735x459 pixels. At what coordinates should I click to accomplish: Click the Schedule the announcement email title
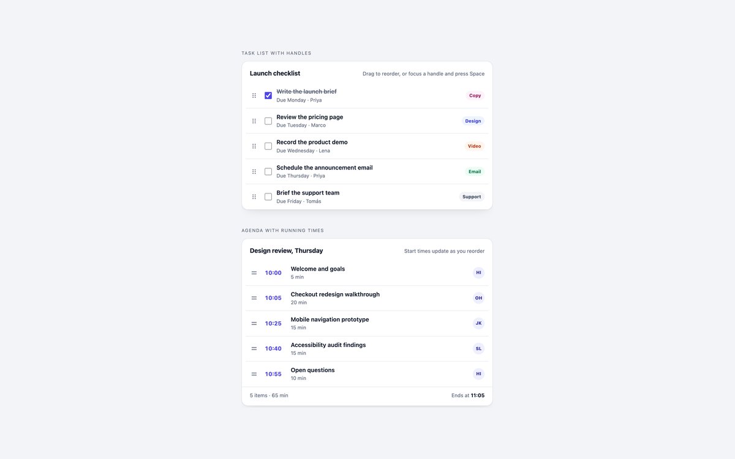[x=325, y=168]
